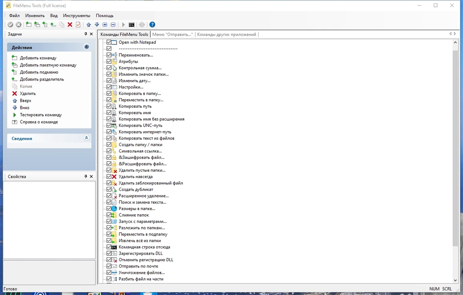
Task: Toggle the Разбить файл на части checkbox
Action: pyautogui.click(x=109, y=279)
